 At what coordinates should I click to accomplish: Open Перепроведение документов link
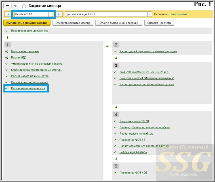[x=29, y=31]
